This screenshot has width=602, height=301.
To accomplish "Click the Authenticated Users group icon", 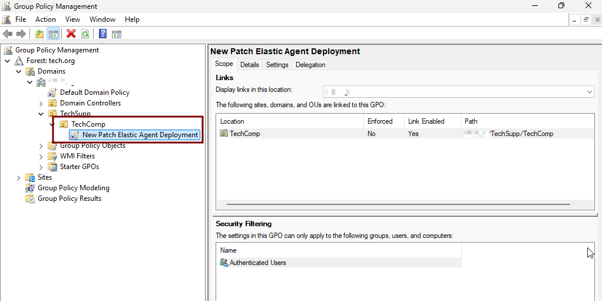I will (x=224, y=263).
